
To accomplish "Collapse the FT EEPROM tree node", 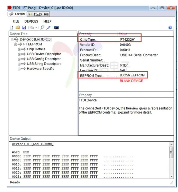I will coord(15,44).
